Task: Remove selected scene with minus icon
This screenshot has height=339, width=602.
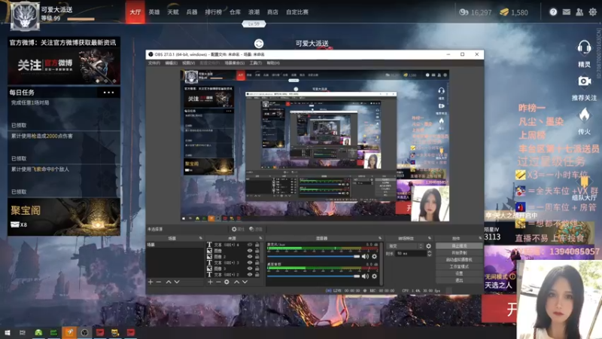Action: click(x=159, y=282)
